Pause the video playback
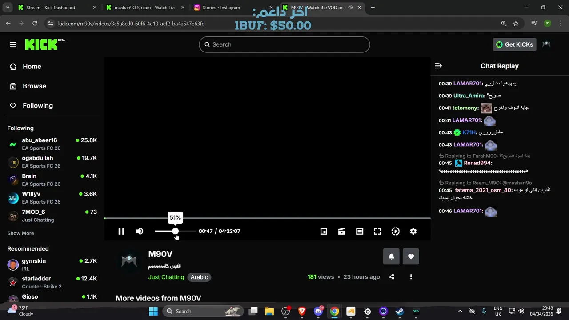This screenshot has height=320, width=569. (121, 231)
